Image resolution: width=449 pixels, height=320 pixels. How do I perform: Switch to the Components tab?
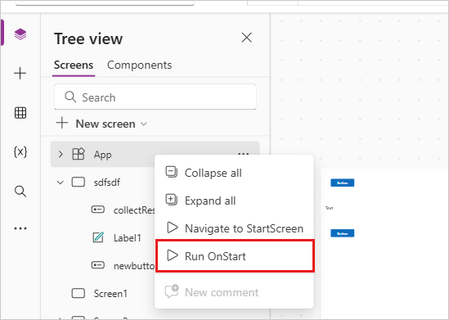(x=140, y=65)
